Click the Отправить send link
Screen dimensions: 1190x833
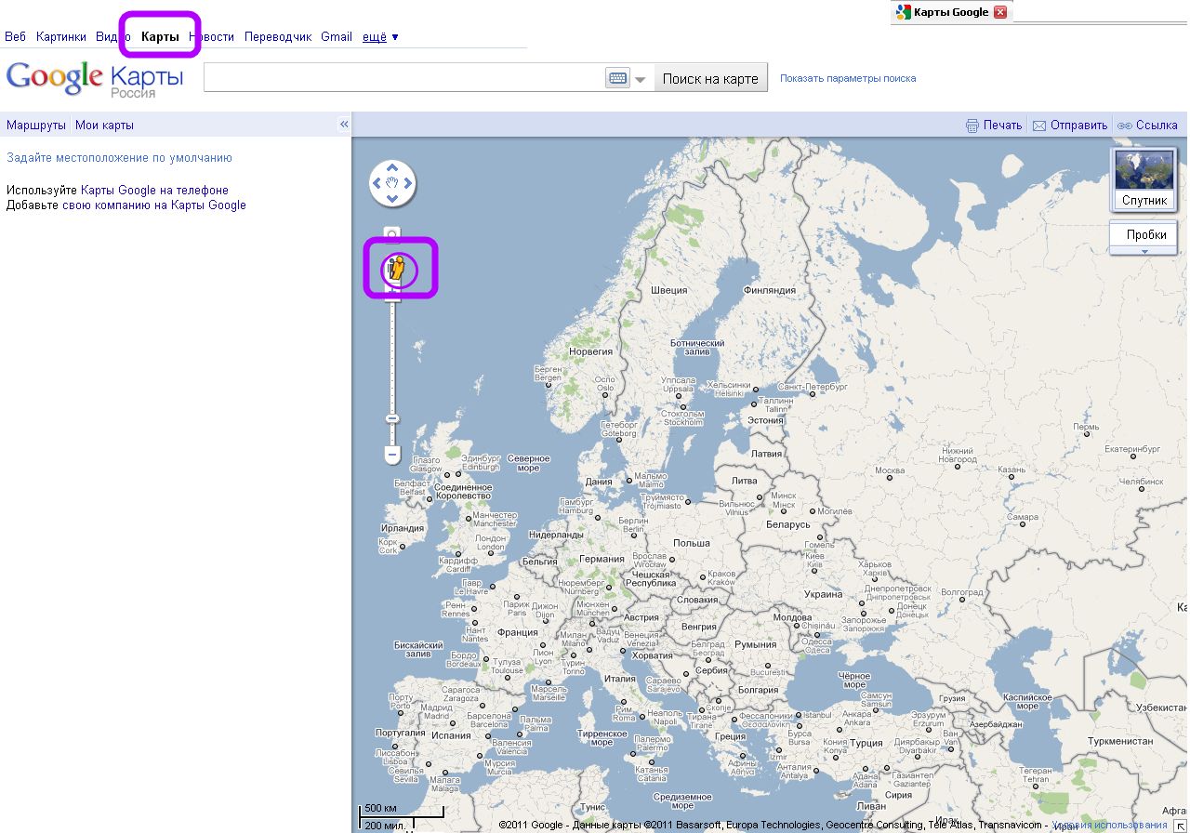point(1079,126)
